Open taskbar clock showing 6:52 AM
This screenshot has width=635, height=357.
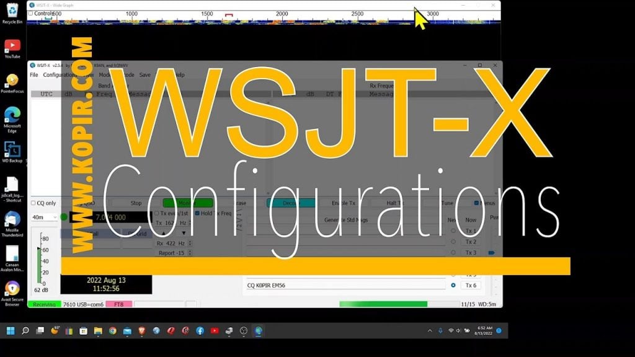tap(484, 331)
